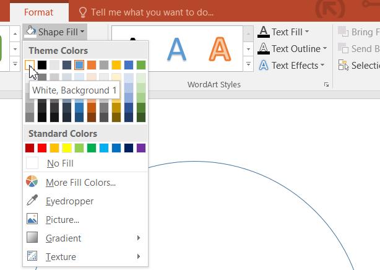Image resolution: width=380 pixels, height=270 pixels.
Task: Select the red standard color swatch
Action: pos(42,148)
